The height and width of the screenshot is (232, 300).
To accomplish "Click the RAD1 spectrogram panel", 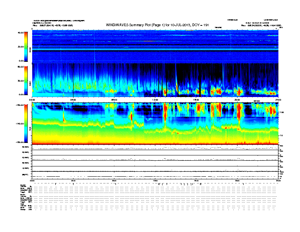I will [155, 80].
